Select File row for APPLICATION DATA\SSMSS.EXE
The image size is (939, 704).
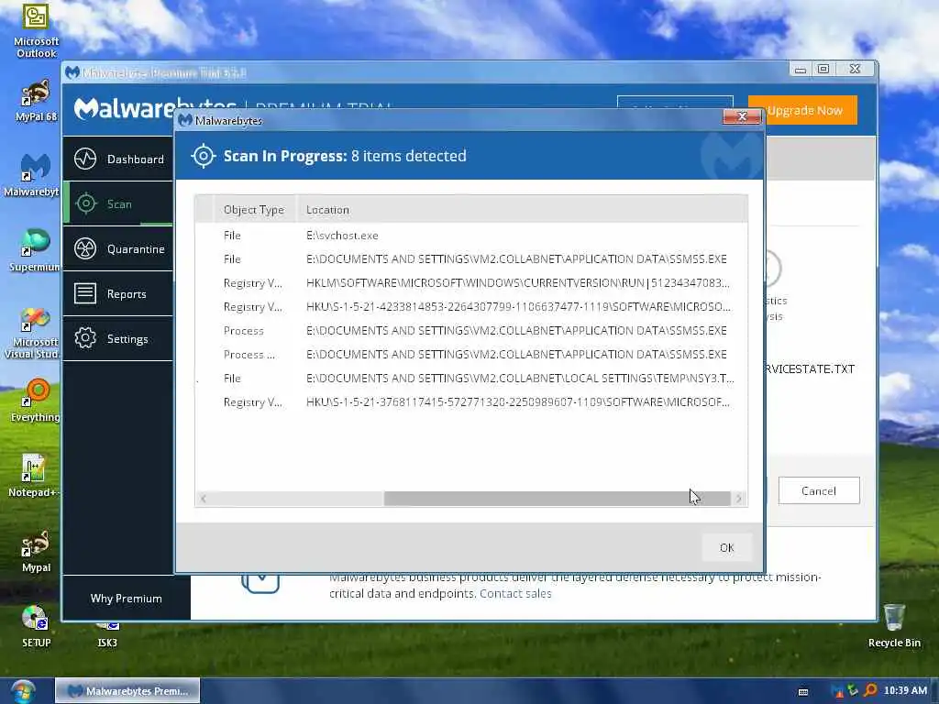tap(471, 259)
